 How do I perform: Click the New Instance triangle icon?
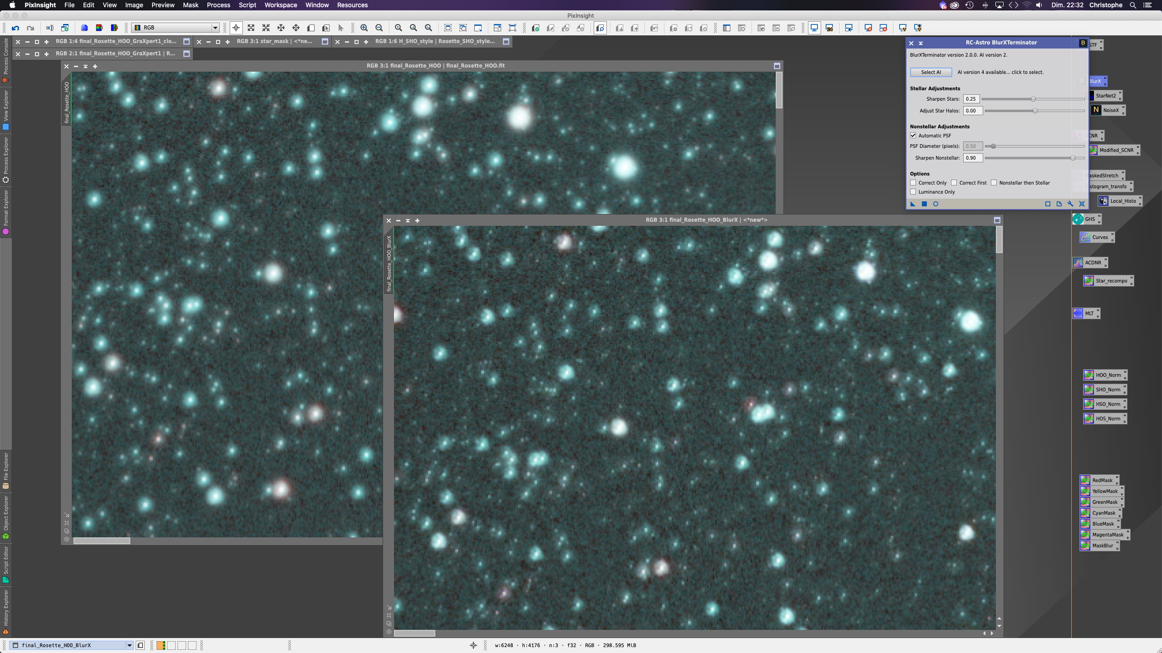pos(913,204)
